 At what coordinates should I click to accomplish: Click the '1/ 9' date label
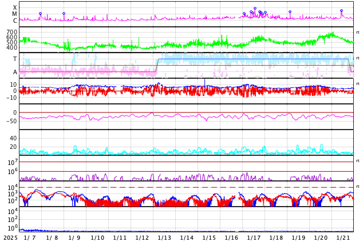pyautogui.click(x=74, y=237)
